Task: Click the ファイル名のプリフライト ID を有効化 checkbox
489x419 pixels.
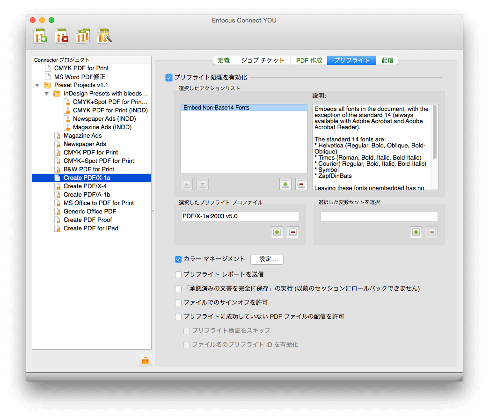Action: pos(187,345)
